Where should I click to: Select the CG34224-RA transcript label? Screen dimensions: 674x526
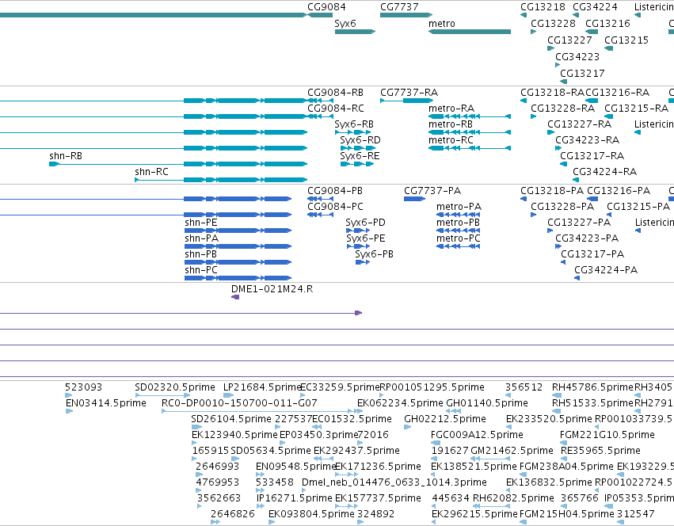[x=604, y=172]
